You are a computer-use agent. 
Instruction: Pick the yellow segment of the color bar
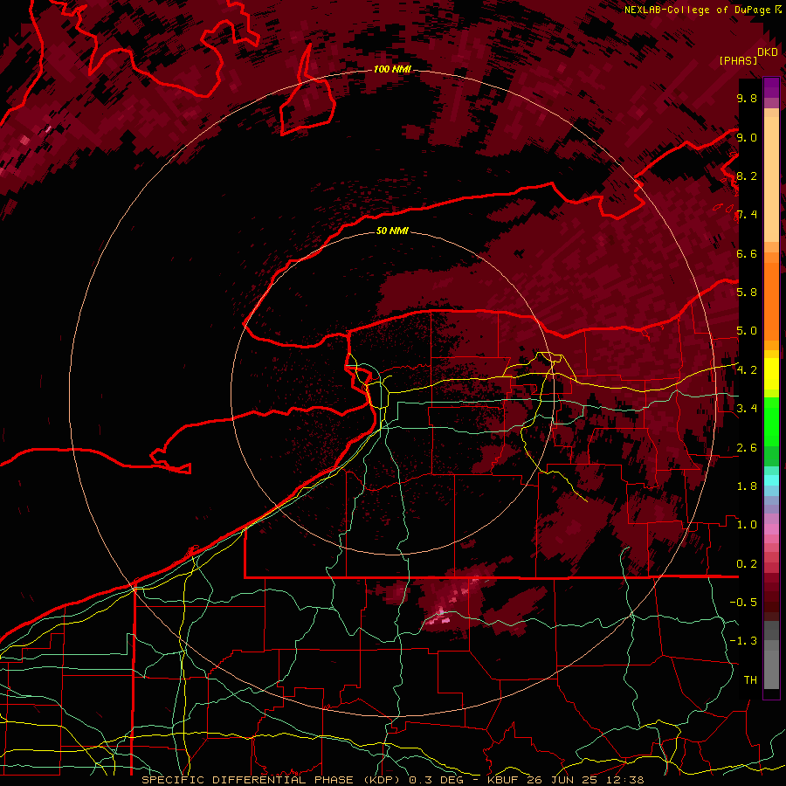point(771,374)
